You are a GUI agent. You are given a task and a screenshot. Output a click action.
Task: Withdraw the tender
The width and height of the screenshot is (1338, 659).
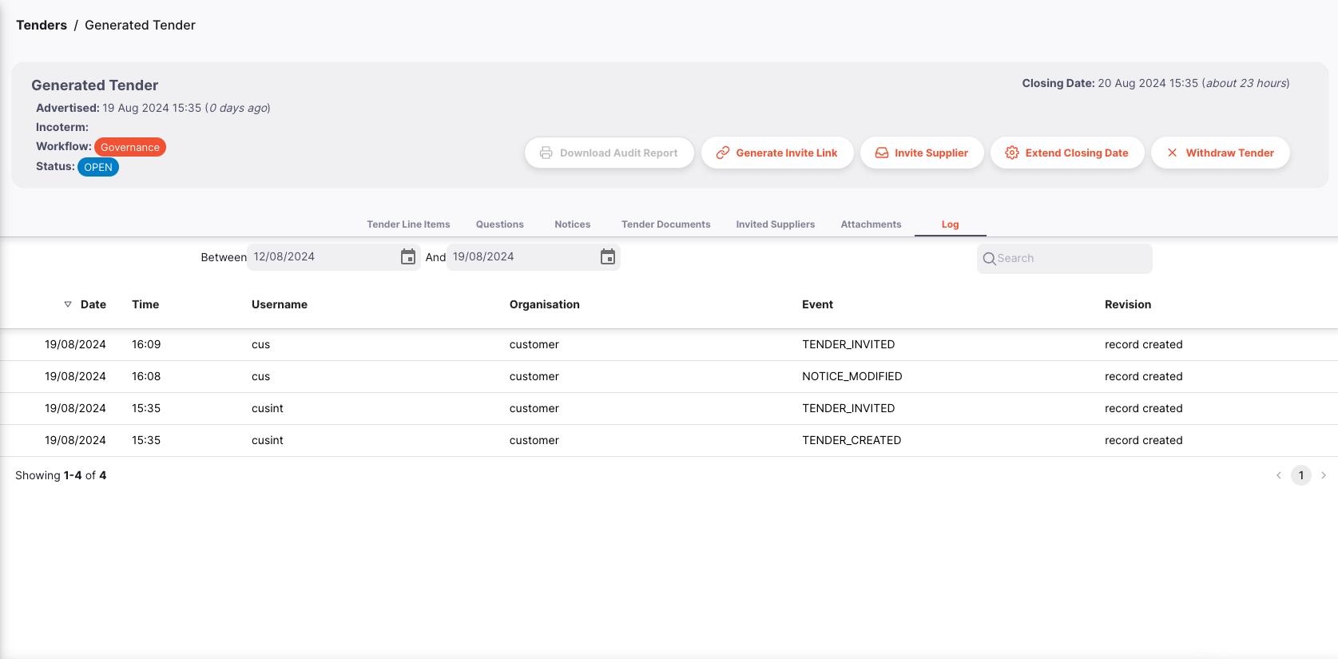[1221, 153]
